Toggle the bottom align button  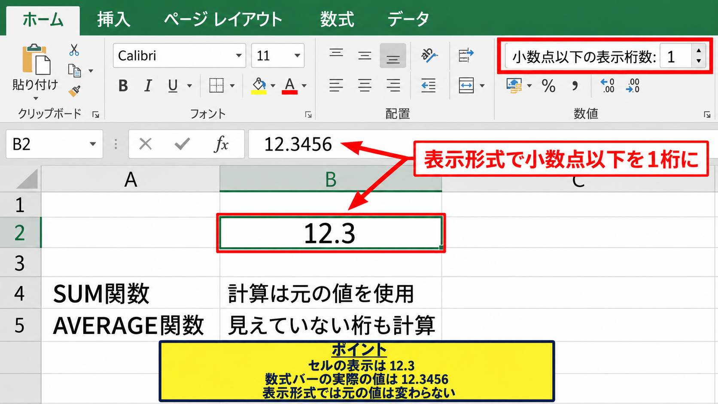point(393,56)
